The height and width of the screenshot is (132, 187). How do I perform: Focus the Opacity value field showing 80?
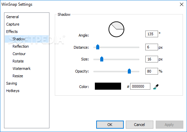pos(152,71)
